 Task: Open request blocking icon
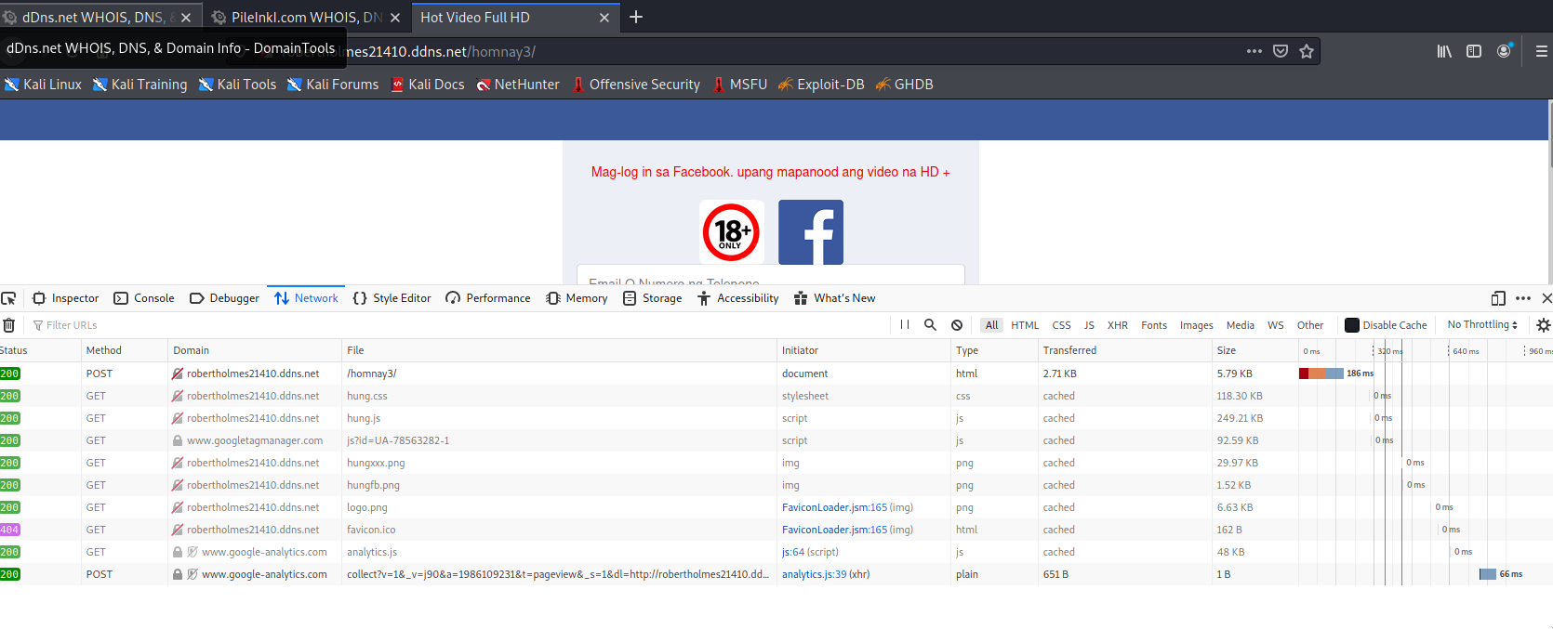click(x=957, y=325)
